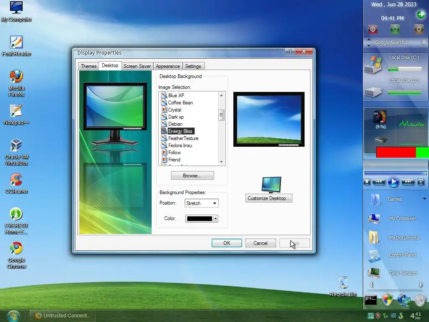Switch to the Desktop tab
429x322 pixels.
[x=110, y=65]
